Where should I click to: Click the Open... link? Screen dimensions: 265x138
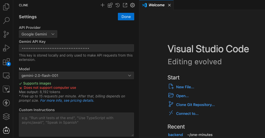[x=182, y=96]
